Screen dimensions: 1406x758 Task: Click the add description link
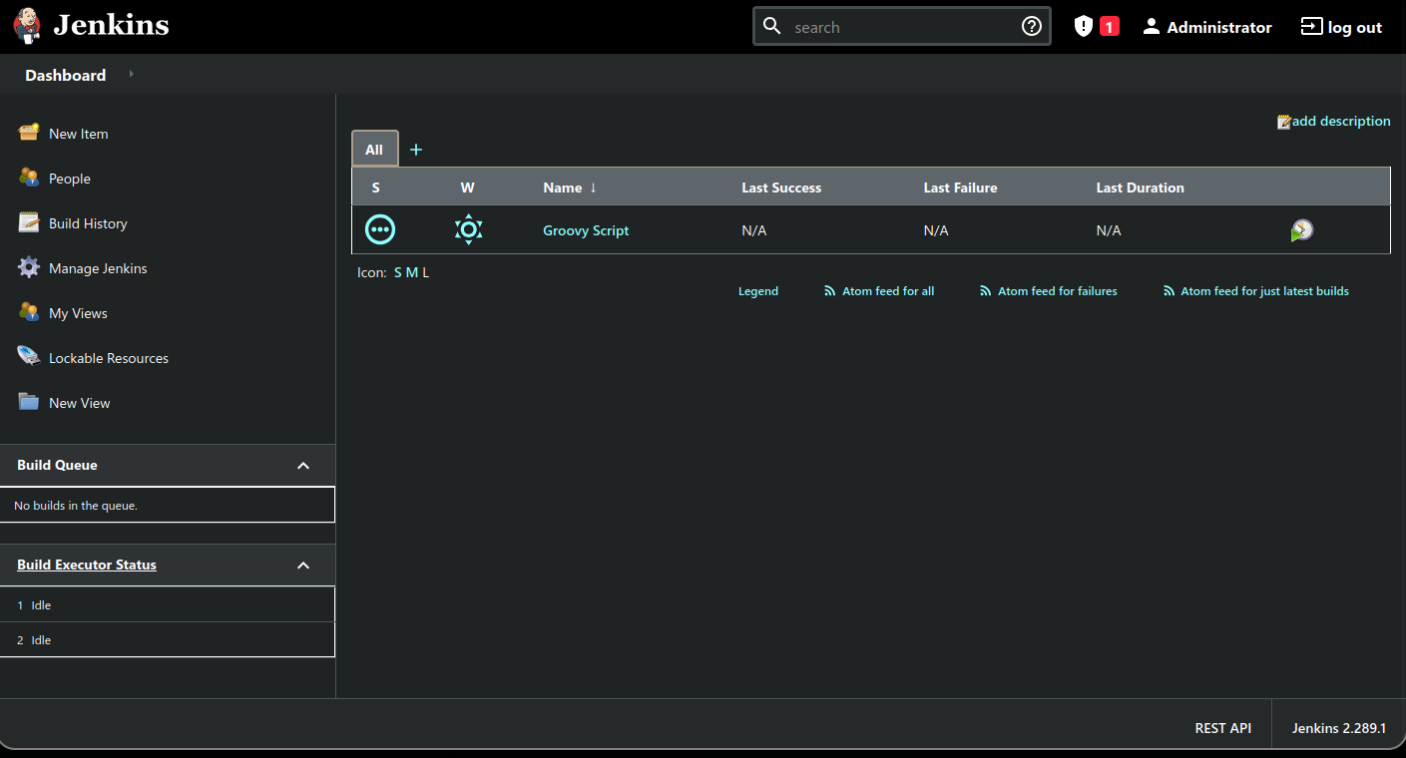(1341, 121)
